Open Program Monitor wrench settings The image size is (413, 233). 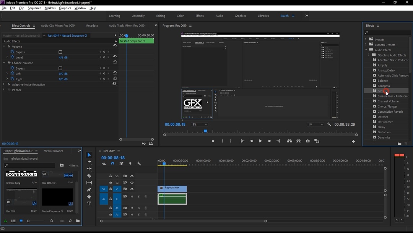tap(329, 125)
